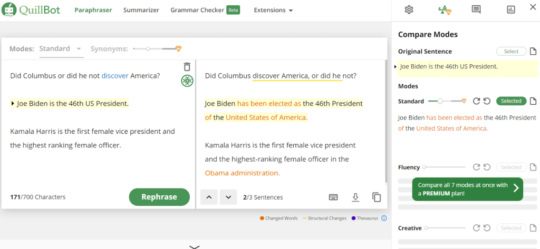Switch to the Summarizer tab
Image resolution: width=540 pixels, height=249 pixels.
tap(141, 11)
